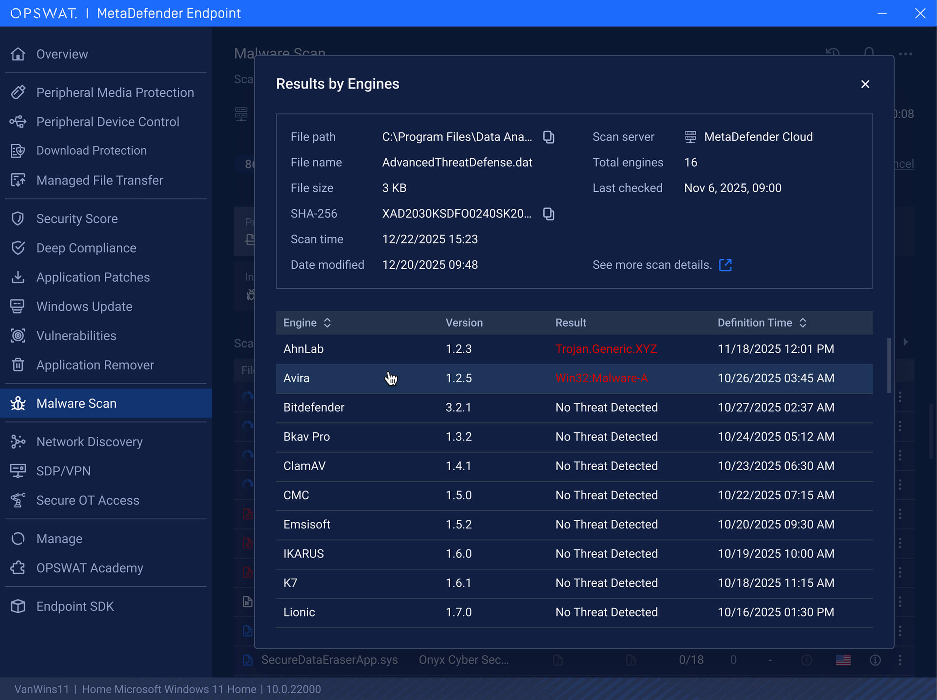Open Peripheral Media Protection section

[x=115, y=93]
